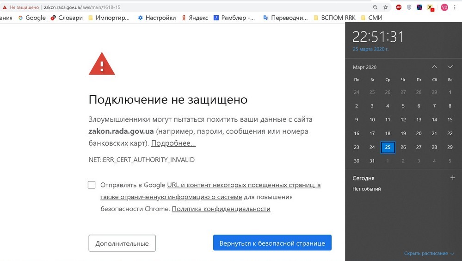Select March 22 in the calendar
Image resolution: width=462 pixels, height=261 pixels.
[450, 134]
